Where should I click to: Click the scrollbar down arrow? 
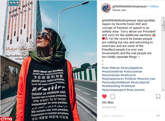tap(163, 90)
